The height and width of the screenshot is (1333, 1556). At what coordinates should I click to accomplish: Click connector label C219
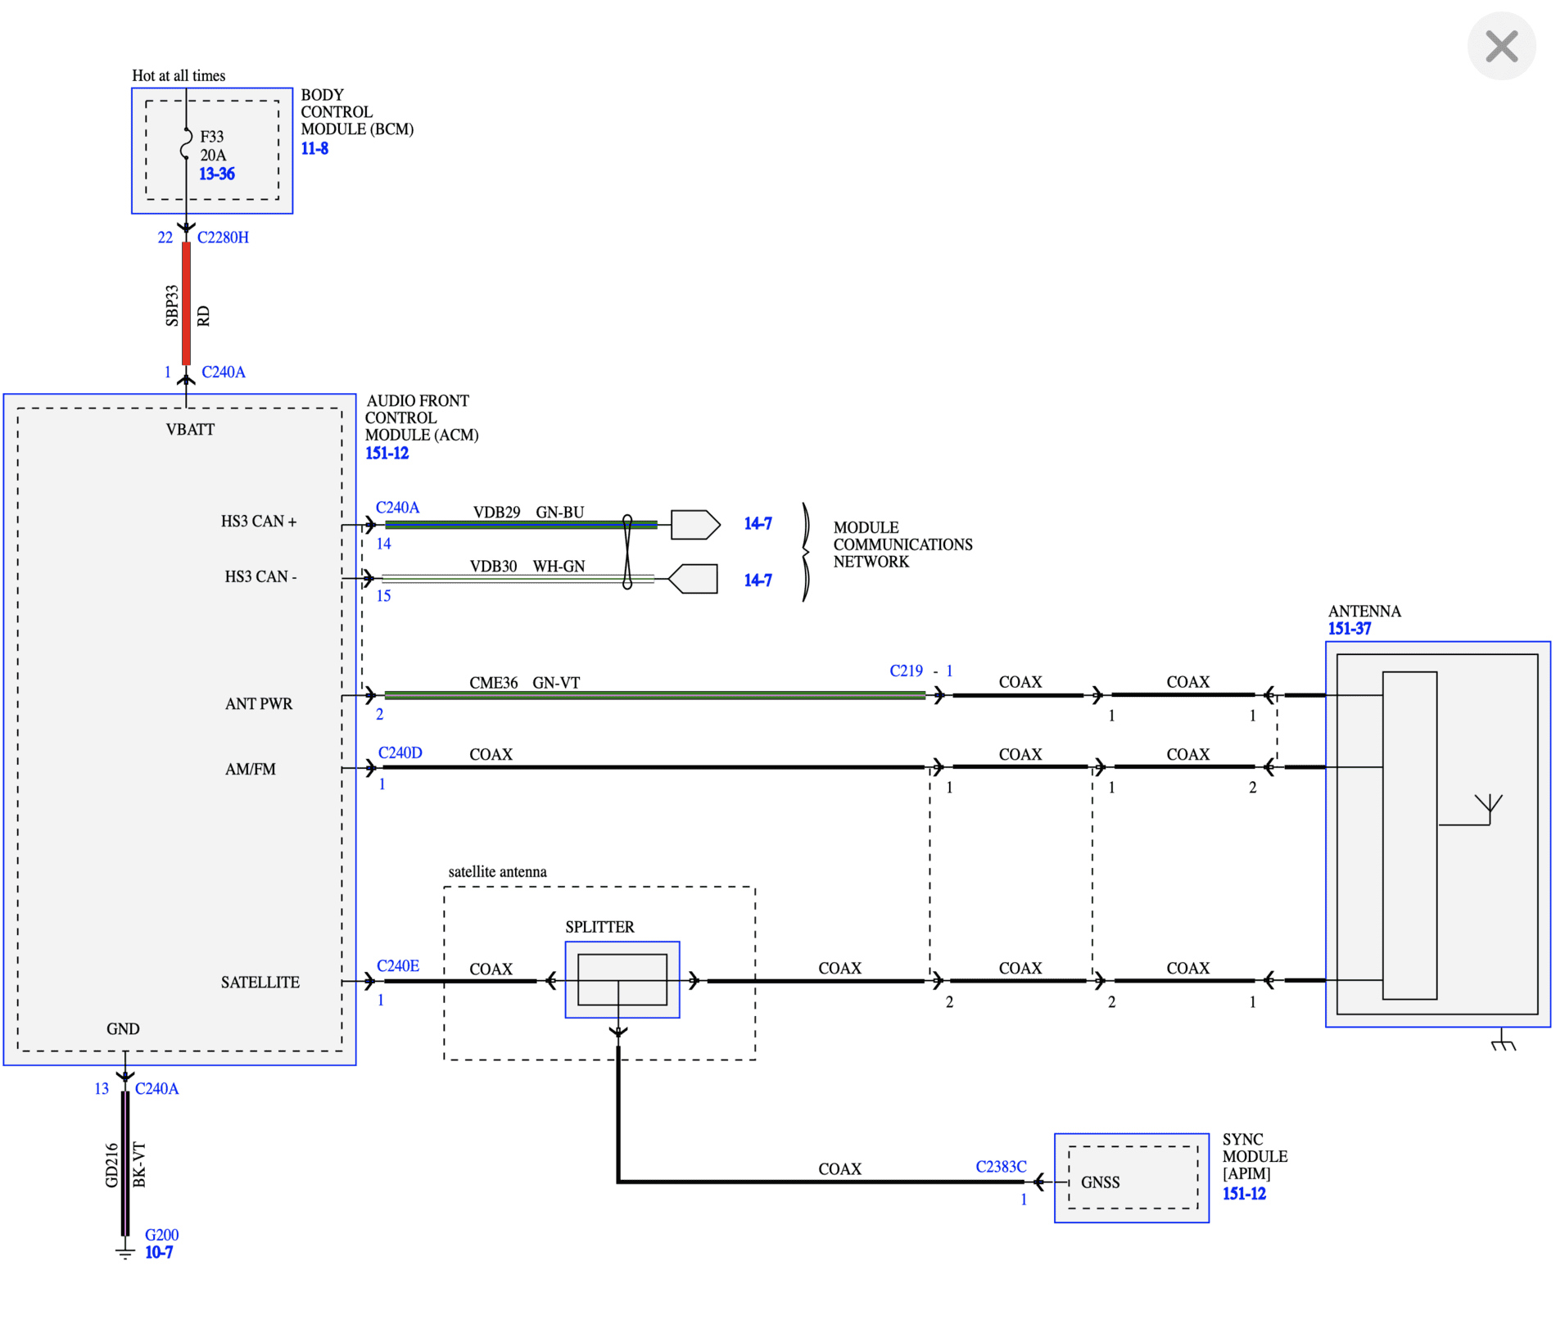(x=906, y=671)
